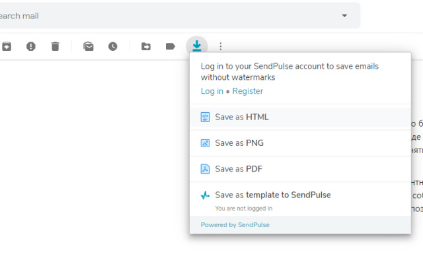Click the labels tag icon

pos(171,46)
